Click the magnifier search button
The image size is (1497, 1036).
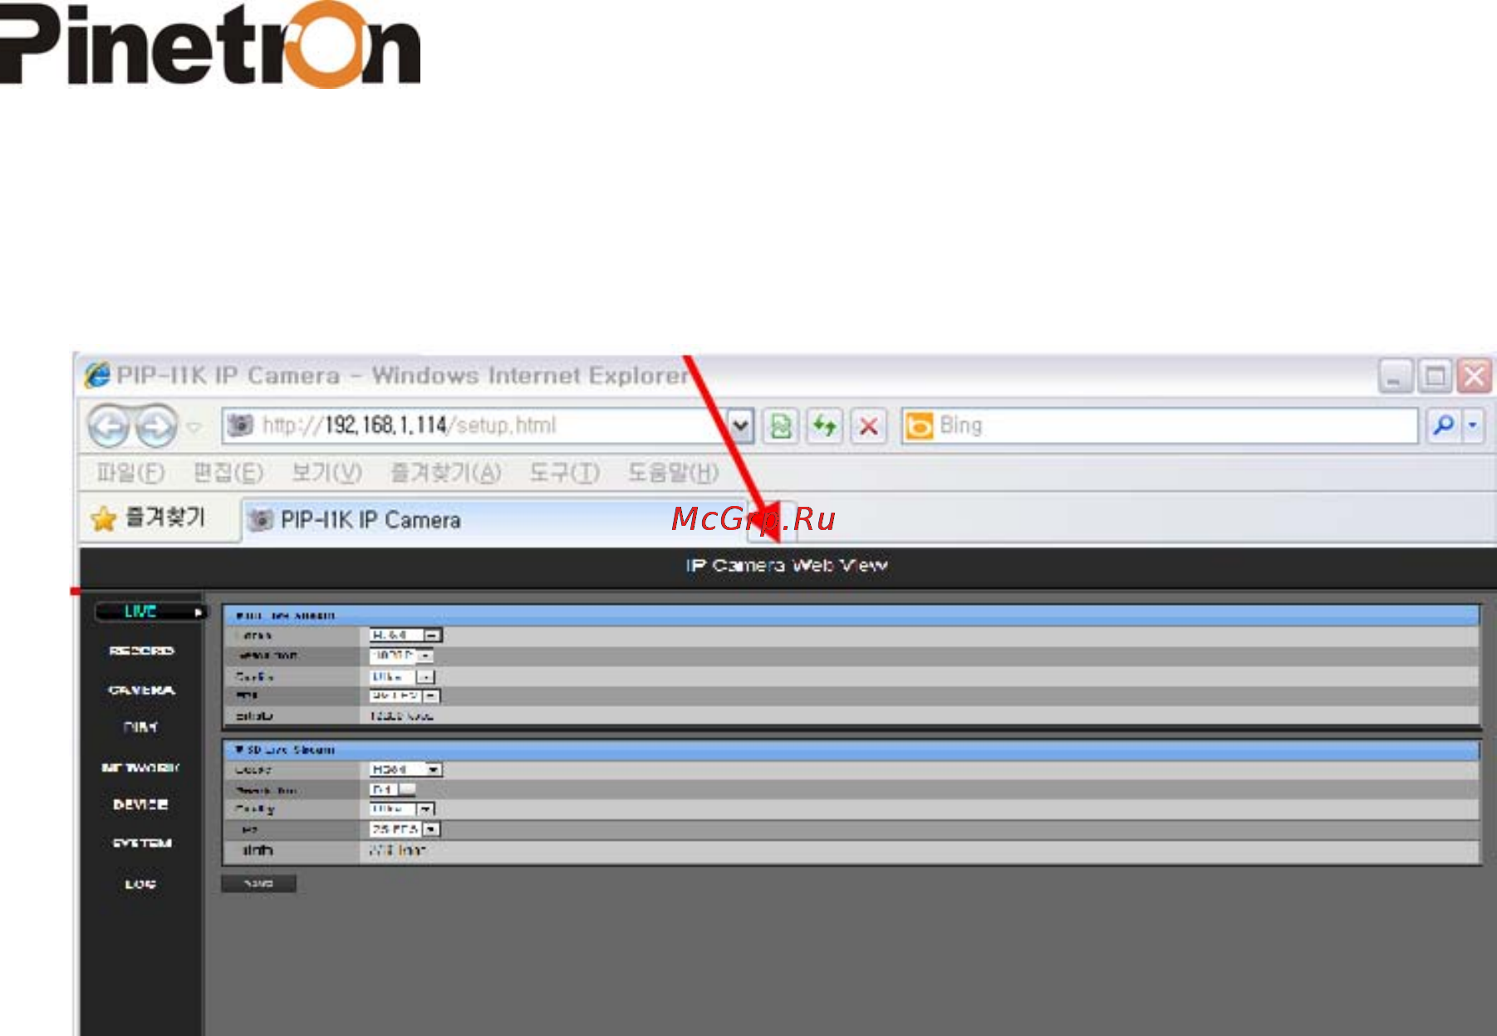(1444, 425)
